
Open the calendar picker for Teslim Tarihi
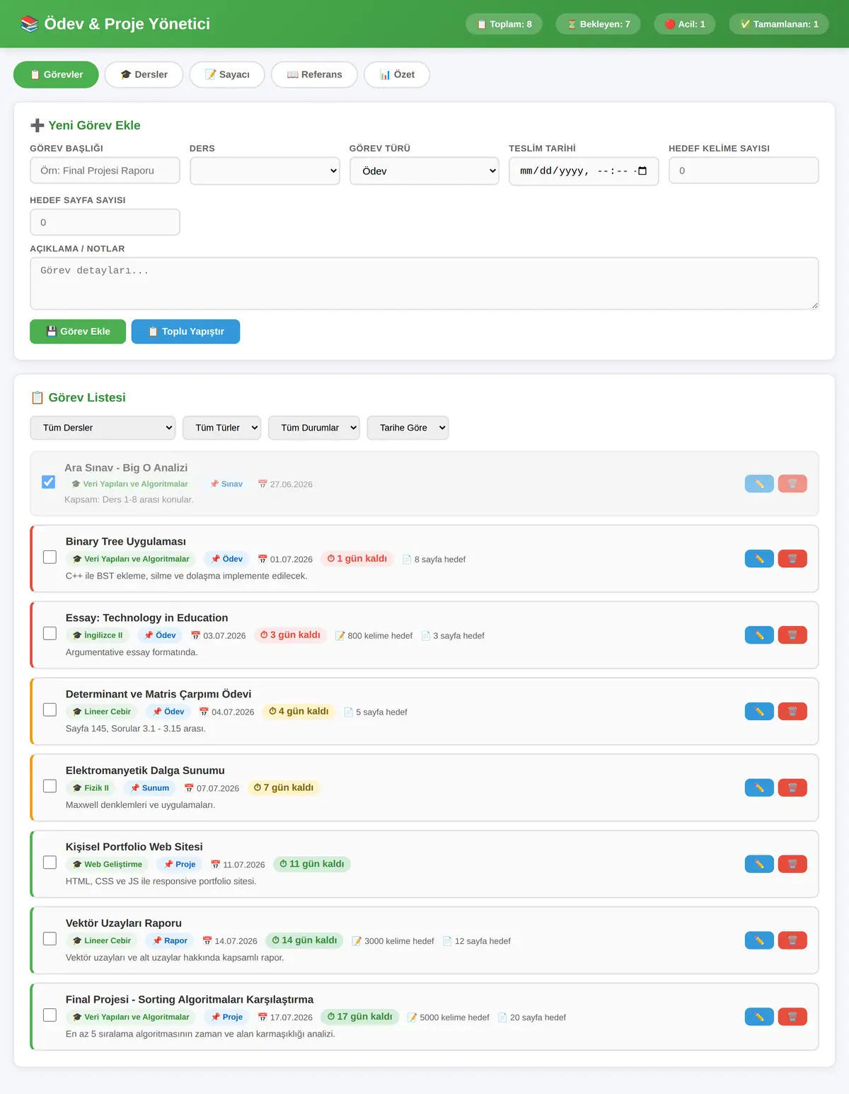pos(642,171)
